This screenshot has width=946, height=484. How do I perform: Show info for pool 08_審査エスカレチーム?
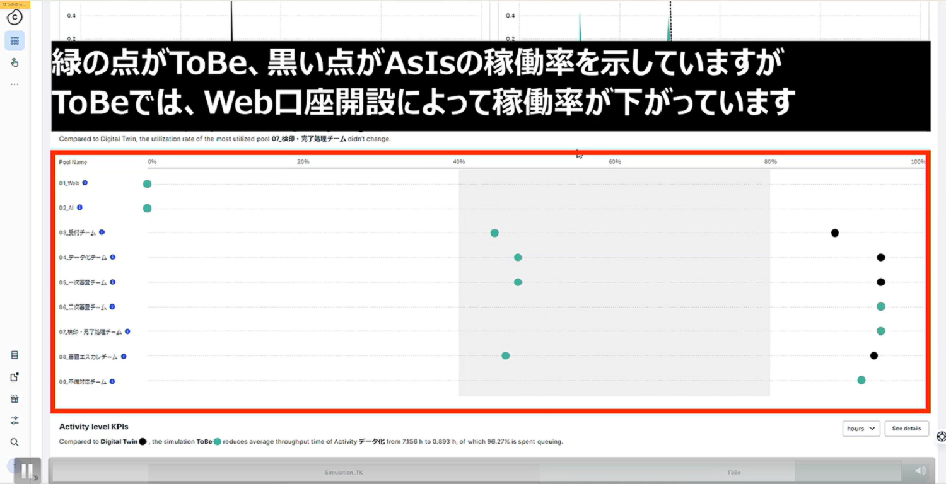click(124, 356)
